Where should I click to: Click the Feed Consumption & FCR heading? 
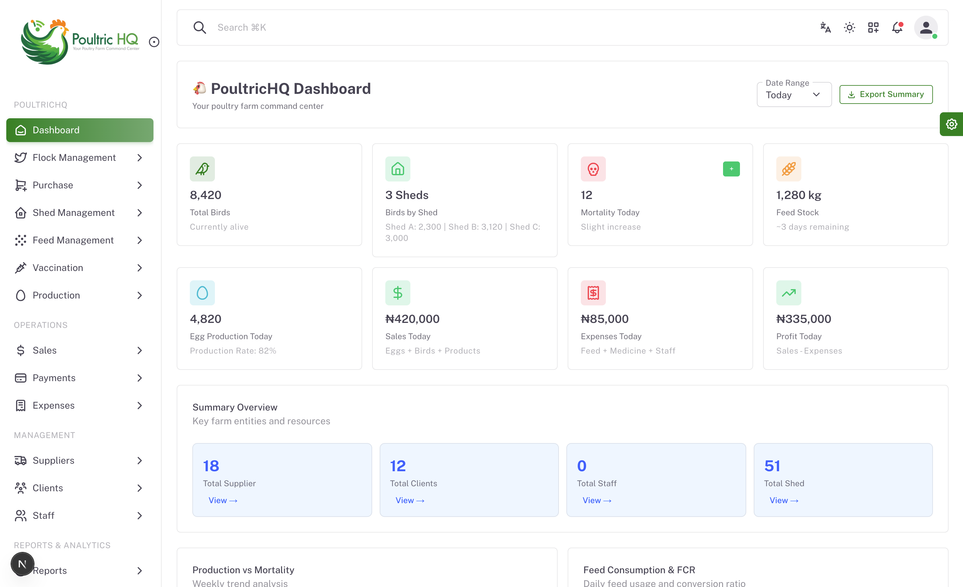(x=639, y=569)
